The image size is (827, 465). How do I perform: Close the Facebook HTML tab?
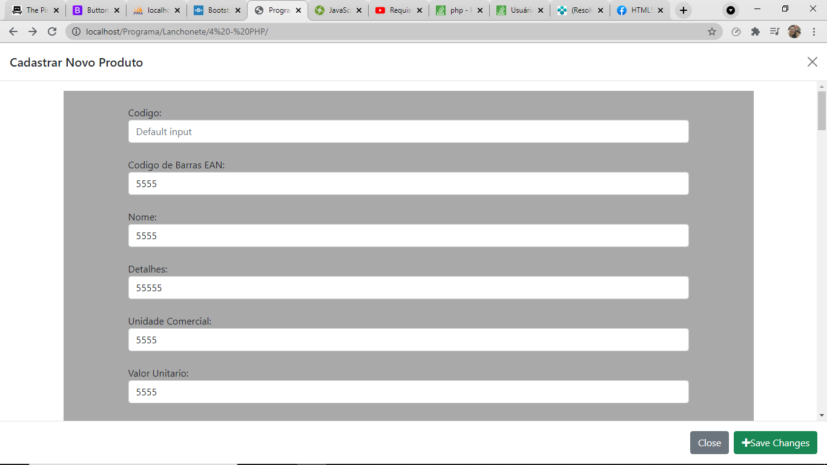(x=661, y=10)
